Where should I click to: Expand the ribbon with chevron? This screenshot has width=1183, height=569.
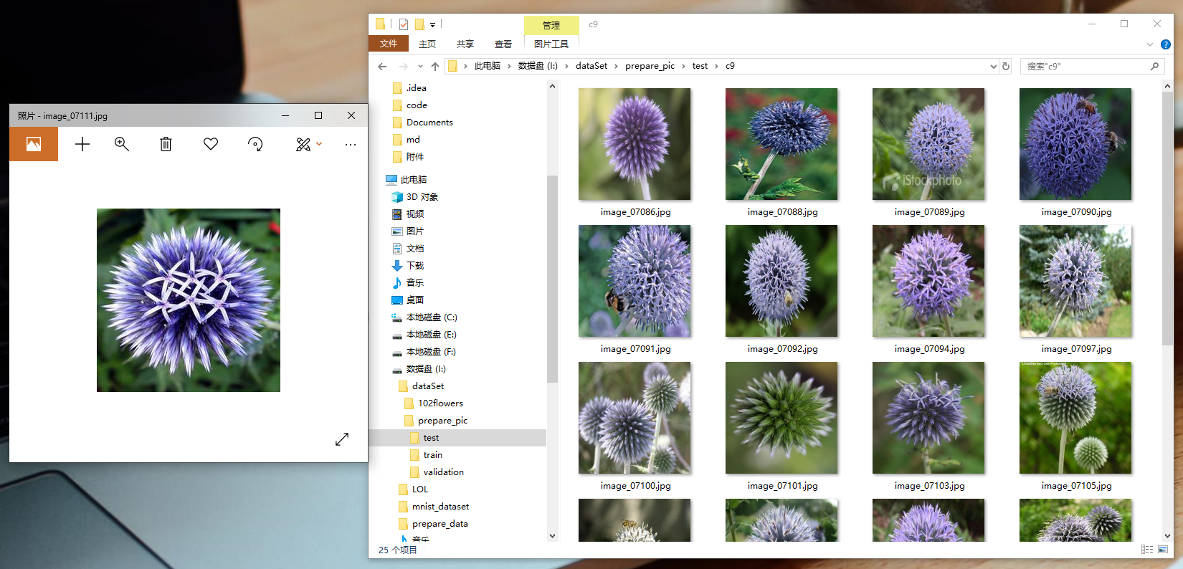pos(1150,44)
